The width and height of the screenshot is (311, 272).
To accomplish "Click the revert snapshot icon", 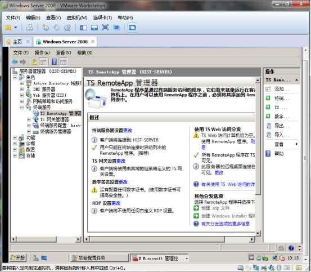I will (x=57, y=28).
